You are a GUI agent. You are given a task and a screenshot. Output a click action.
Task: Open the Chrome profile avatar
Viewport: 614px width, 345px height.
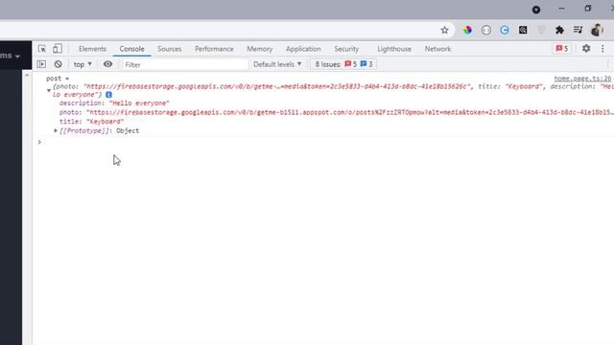[597, 30]
